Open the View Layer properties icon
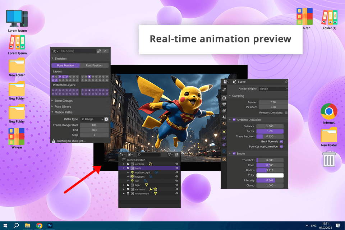Viewport: 345px width, 230px height. coord(224,110)
